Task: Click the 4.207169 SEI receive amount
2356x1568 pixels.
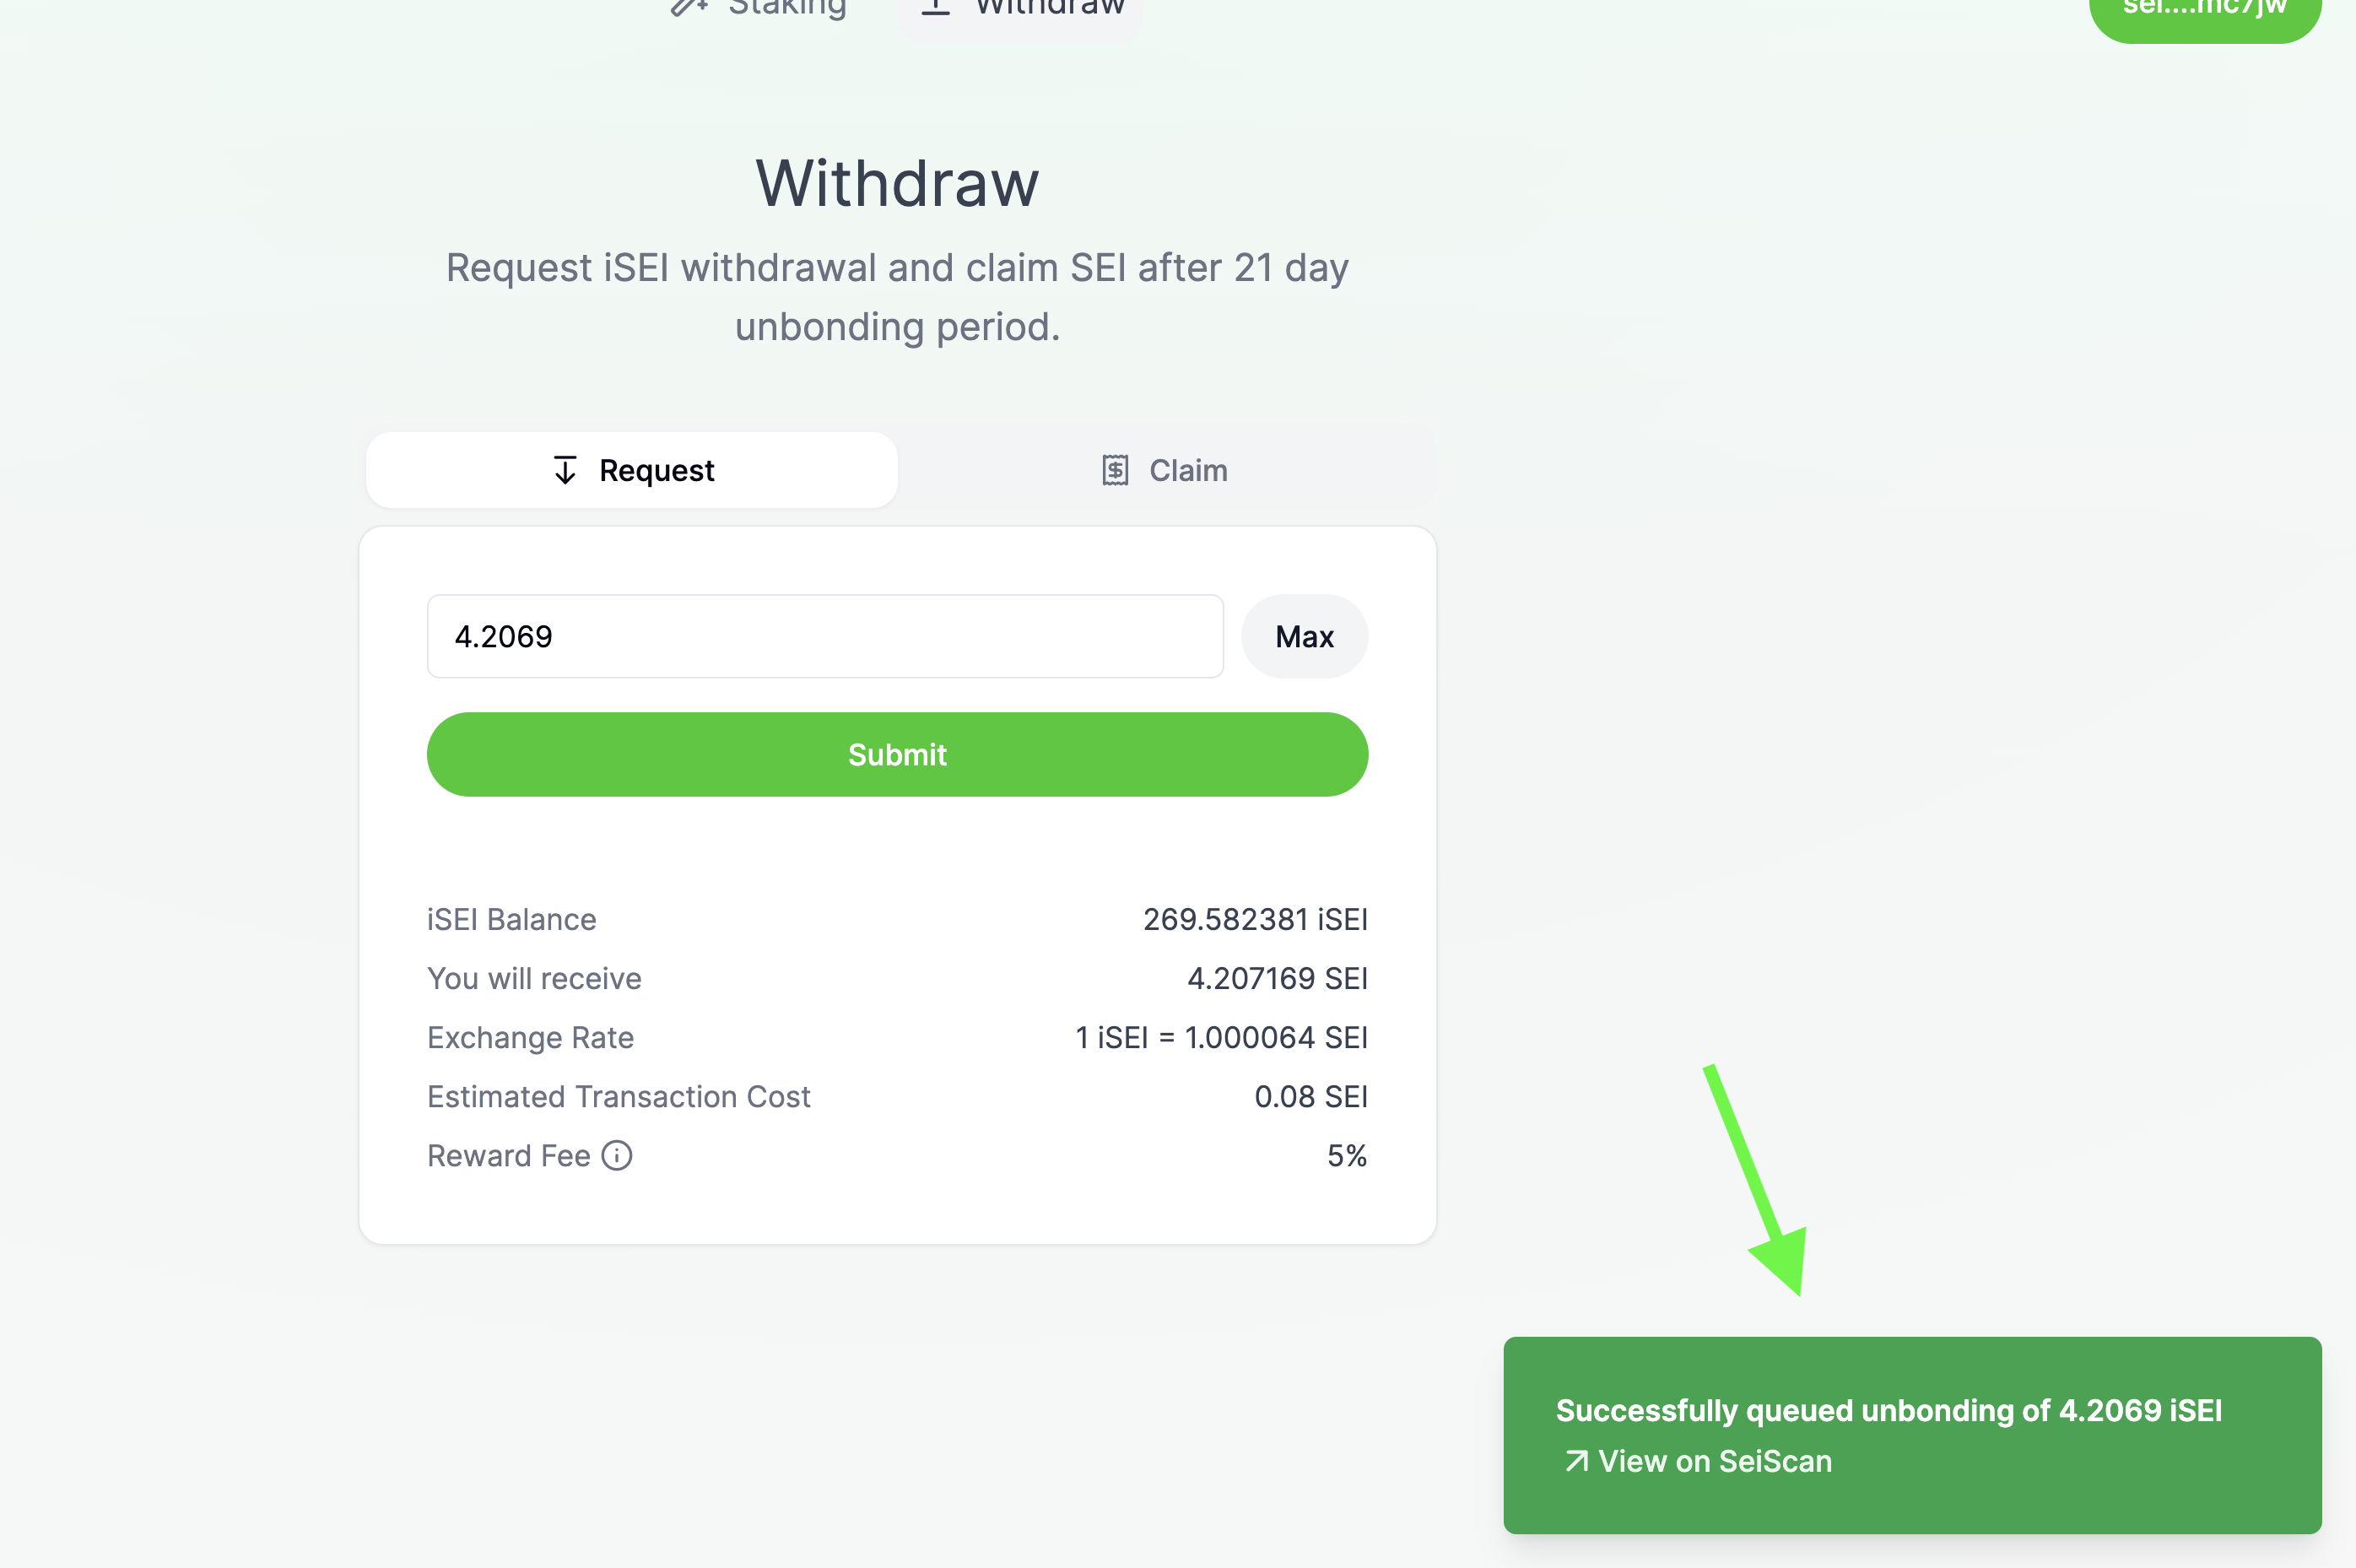Action: [x=1277, y=978]
